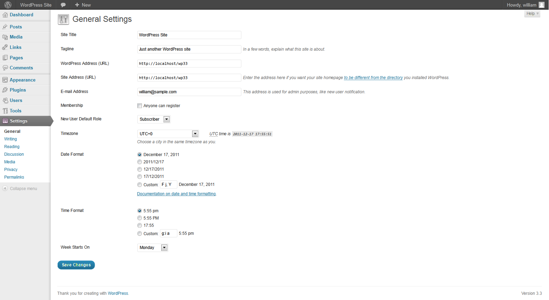This screenshot has height=300, width=549.
Task: Select the 2011/12/17 date format
Action: pos(139,162)
